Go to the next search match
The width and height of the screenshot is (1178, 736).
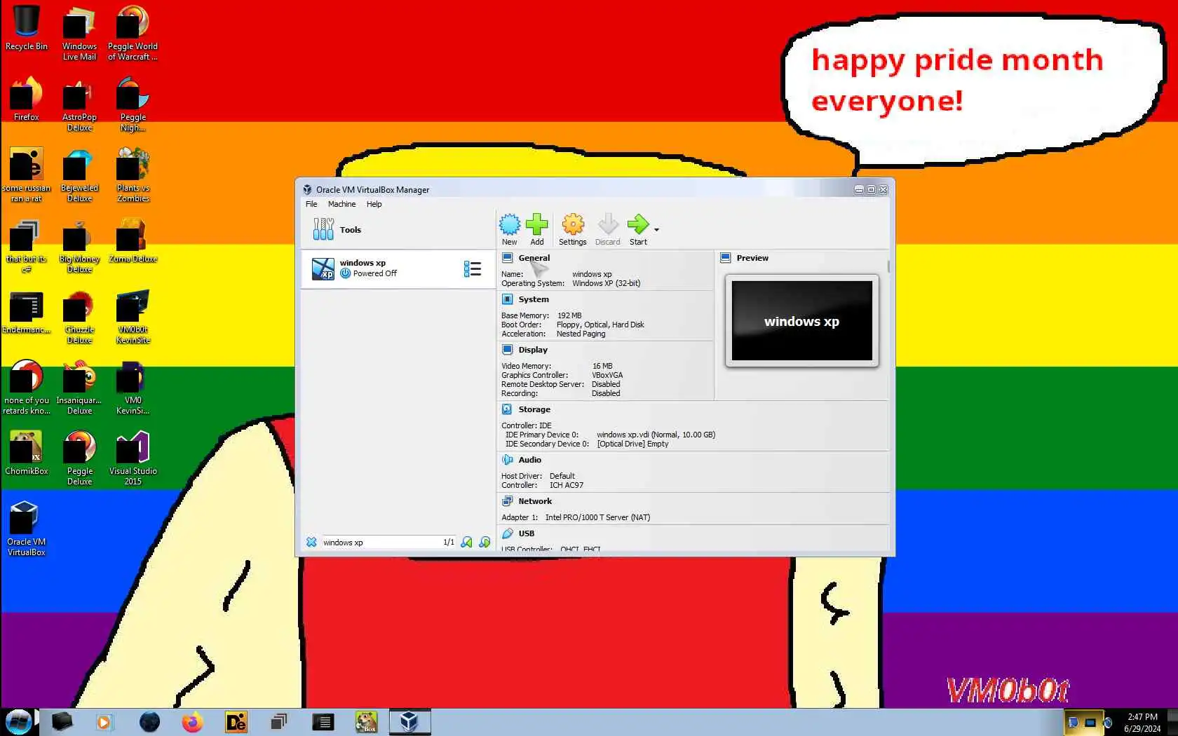[485, 543]
